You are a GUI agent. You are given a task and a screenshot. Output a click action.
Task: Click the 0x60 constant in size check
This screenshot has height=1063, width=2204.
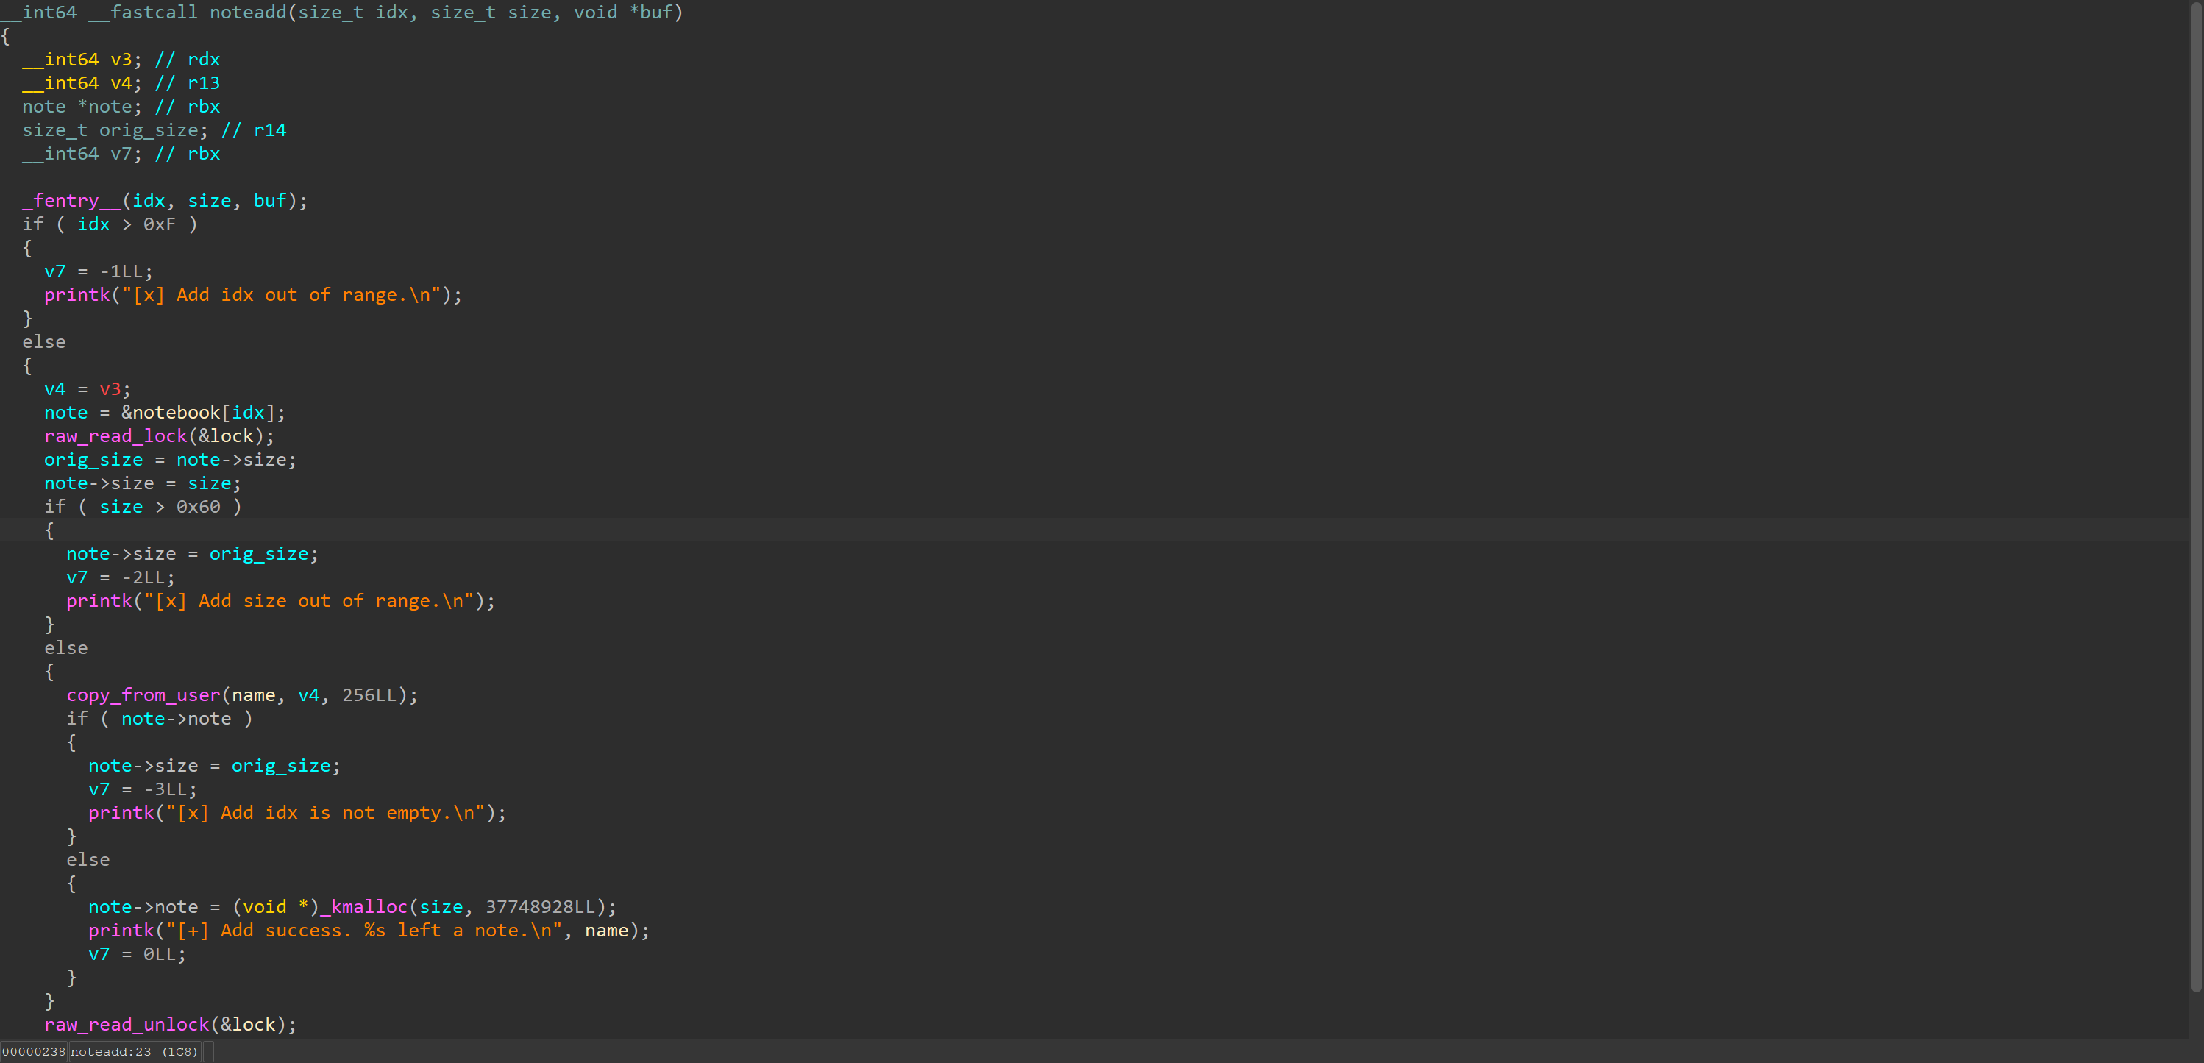coord(199,507)
